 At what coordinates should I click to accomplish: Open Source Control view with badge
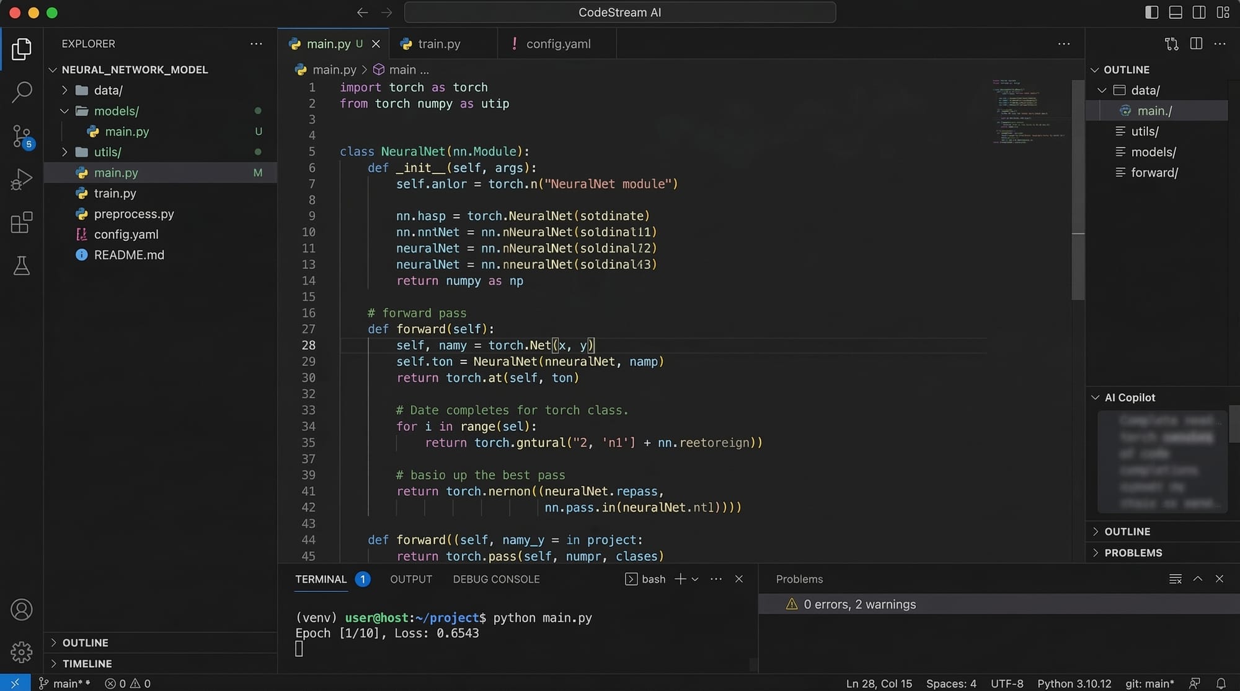(22, 136)
